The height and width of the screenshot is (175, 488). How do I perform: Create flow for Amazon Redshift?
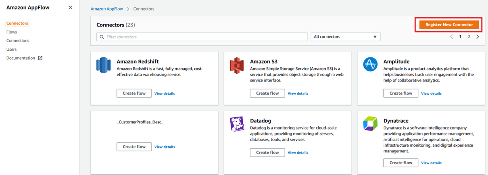tap(134, 93)
